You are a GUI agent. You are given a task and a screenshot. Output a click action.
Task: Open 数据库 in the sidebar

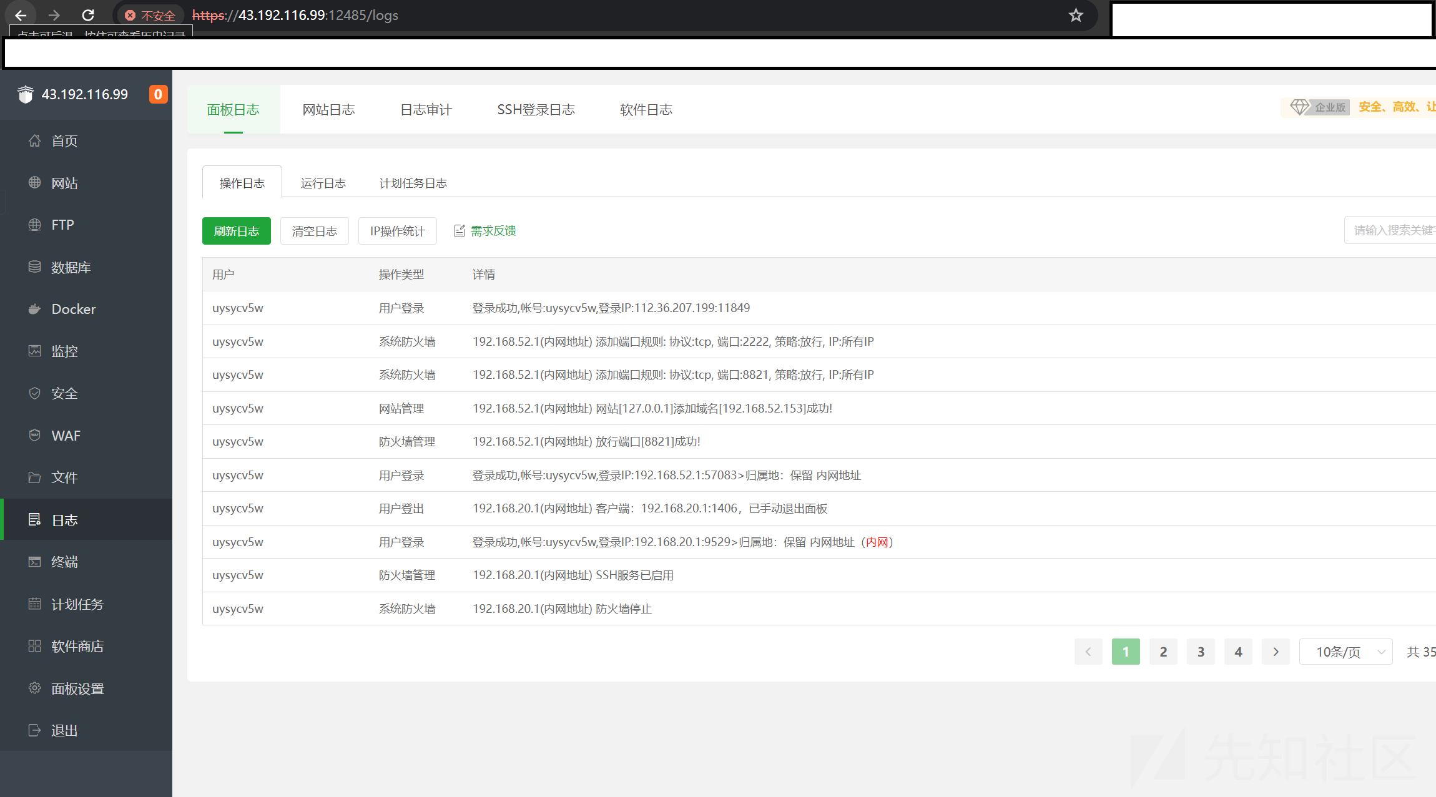pyautogui.click(x=87, y=266)
